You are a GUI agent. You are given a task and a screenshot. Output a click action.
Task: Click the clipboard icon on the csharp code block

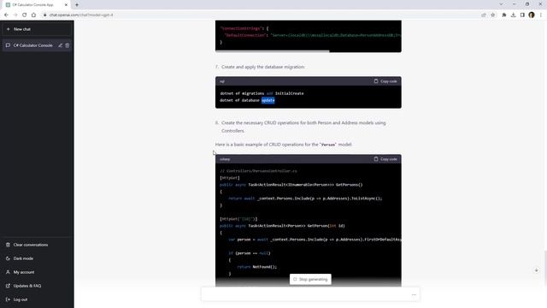[x=376, y=159]
